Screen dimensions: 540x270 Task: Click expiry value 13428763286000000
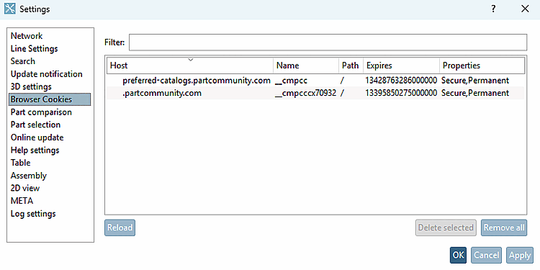[401, 81]
